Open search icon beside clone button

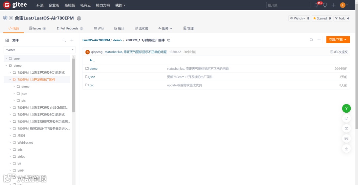pos(311,40)
